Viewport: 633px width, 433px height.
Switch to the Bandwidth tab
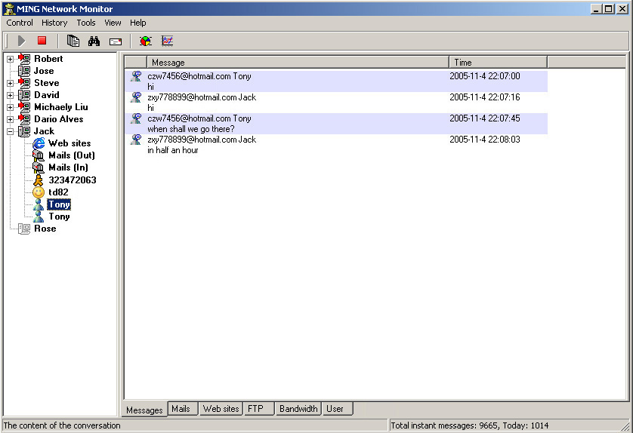click(298, 409)
